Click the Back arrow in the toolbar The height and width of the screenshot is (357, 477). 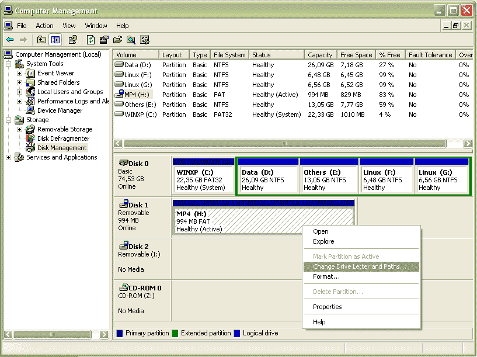click(10, 40)
